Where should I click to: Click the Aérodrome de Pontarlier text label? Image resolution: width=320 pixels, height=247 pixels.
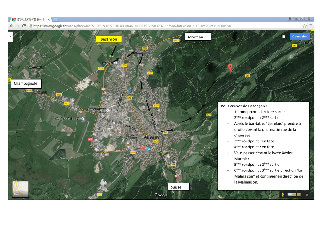point(68,119)
